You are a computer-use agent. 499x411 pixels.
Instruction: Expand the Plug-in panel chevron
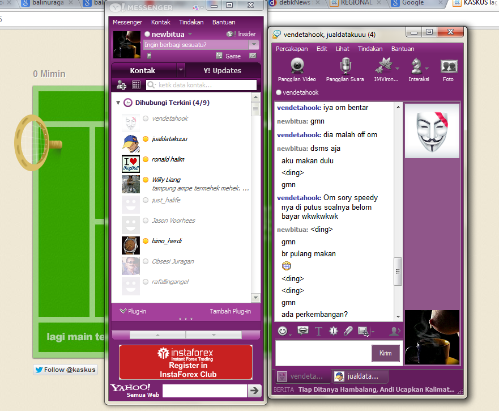pyautogui.click(x=123, y=311)
